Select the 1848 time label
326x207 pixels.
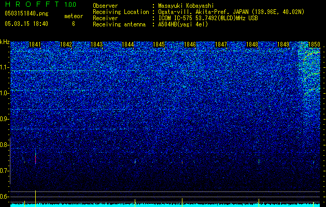252,45
